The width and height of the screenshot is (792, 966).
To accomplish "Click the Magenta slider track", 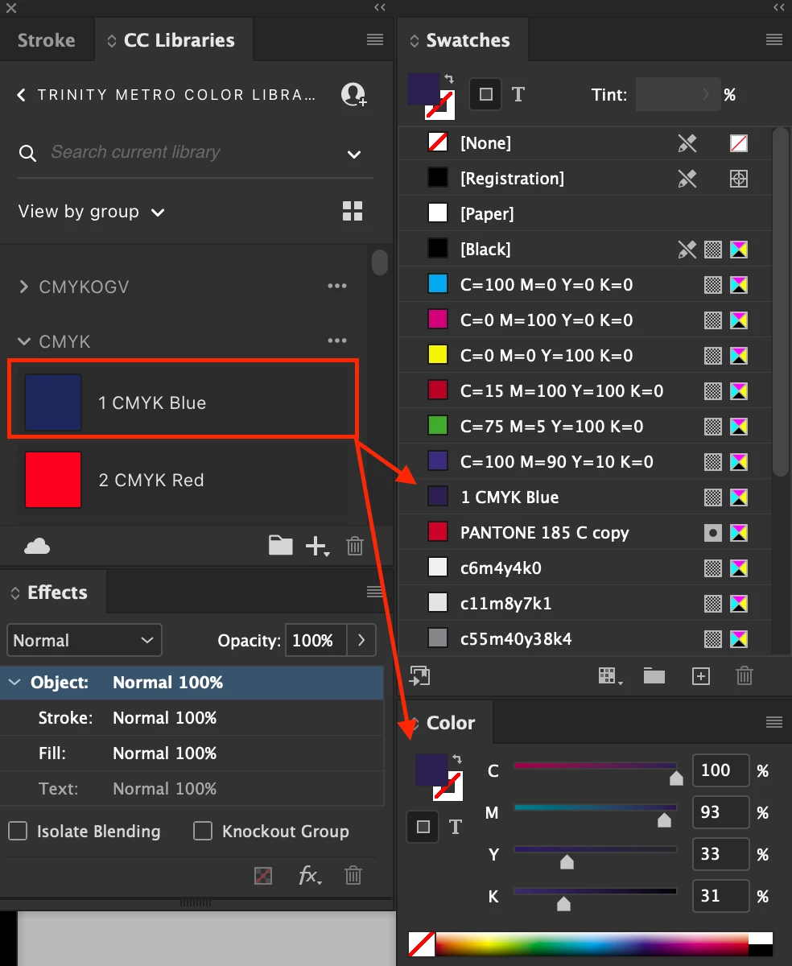I will (595, 807).
